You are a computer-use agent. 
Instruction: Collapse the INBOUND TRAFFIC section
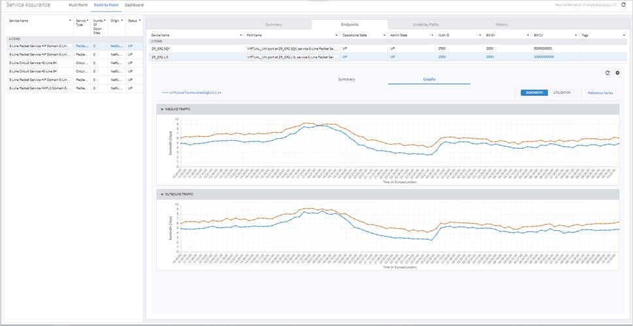pos(162,109)
